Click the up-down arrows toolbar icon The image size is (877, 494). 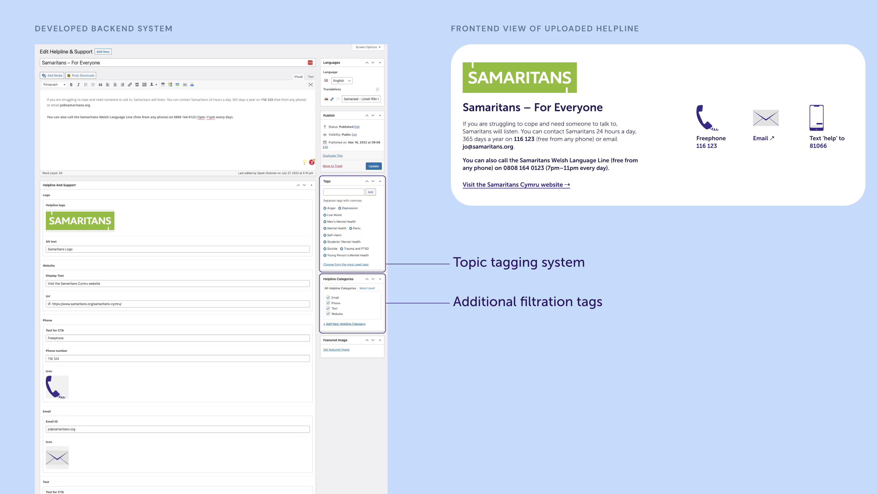tap(163, 84)
